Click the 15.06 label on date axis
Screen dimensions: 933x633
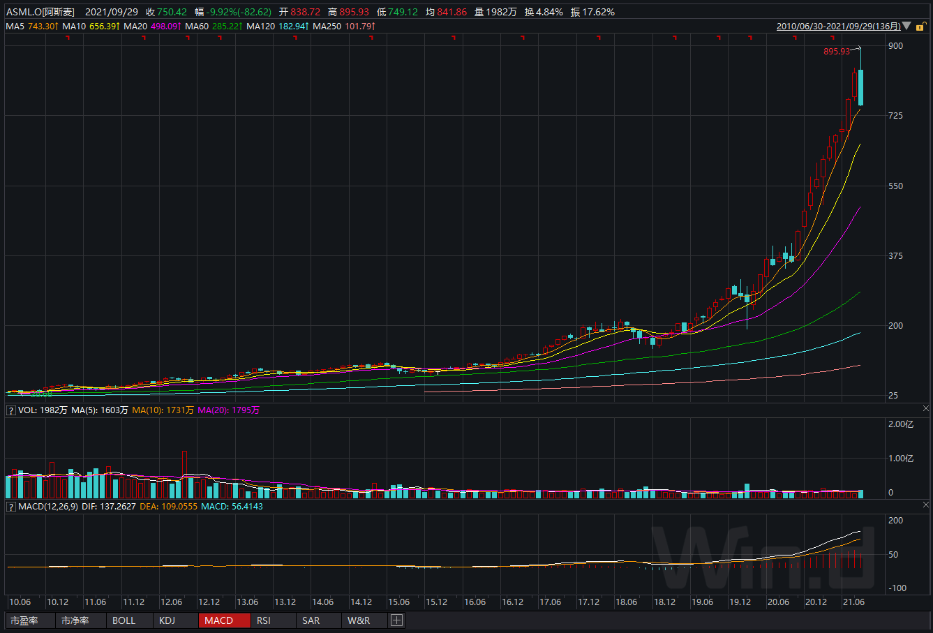[x=398, y=602]
